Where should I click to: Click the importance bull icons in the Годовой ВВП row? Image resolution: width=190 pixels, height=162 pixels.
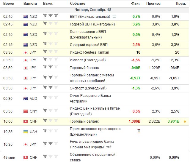[x=49, y=24]
